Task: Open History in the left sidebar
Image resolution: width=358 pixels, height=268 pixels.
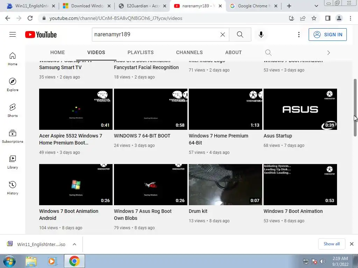Action: pyautogui.click(x=13, y=188)
